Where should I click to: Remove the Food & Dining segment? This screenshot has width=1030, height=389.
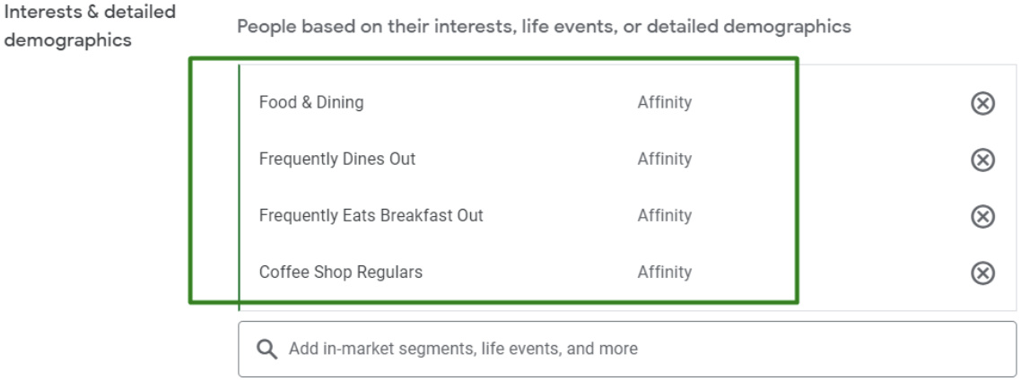coord(983,104)
